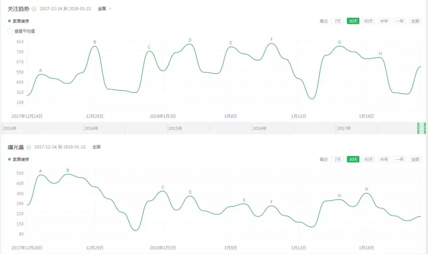Toggle 家居装修 legend dot in top chart
Screen dimensions: 428x254
9,21
